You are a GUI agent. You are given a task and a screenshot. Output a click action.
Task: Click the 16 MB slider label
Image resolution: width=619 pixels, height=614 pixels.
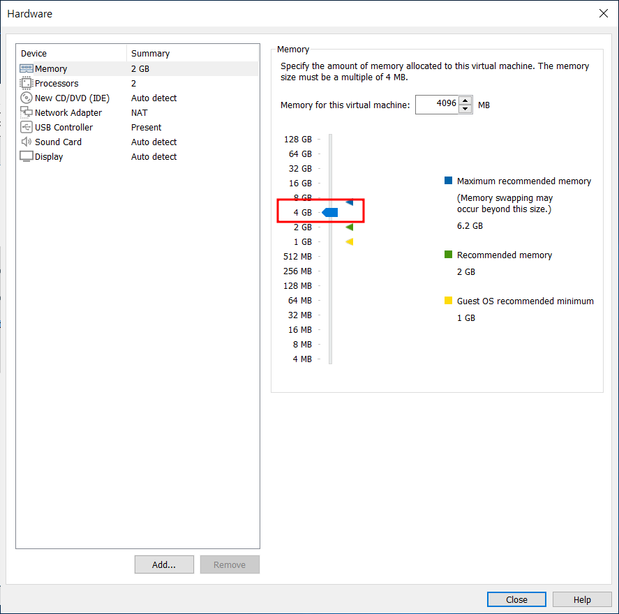pos(299,329)
